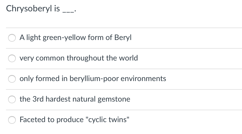The width and height of the screenshot is (242, 134).
Task: Click the word "is" in the question
Action: 57,9
